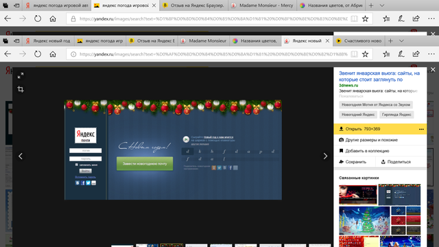Show Другие размеры и похожие
The image size is (439, 247).
coord(380,140)
